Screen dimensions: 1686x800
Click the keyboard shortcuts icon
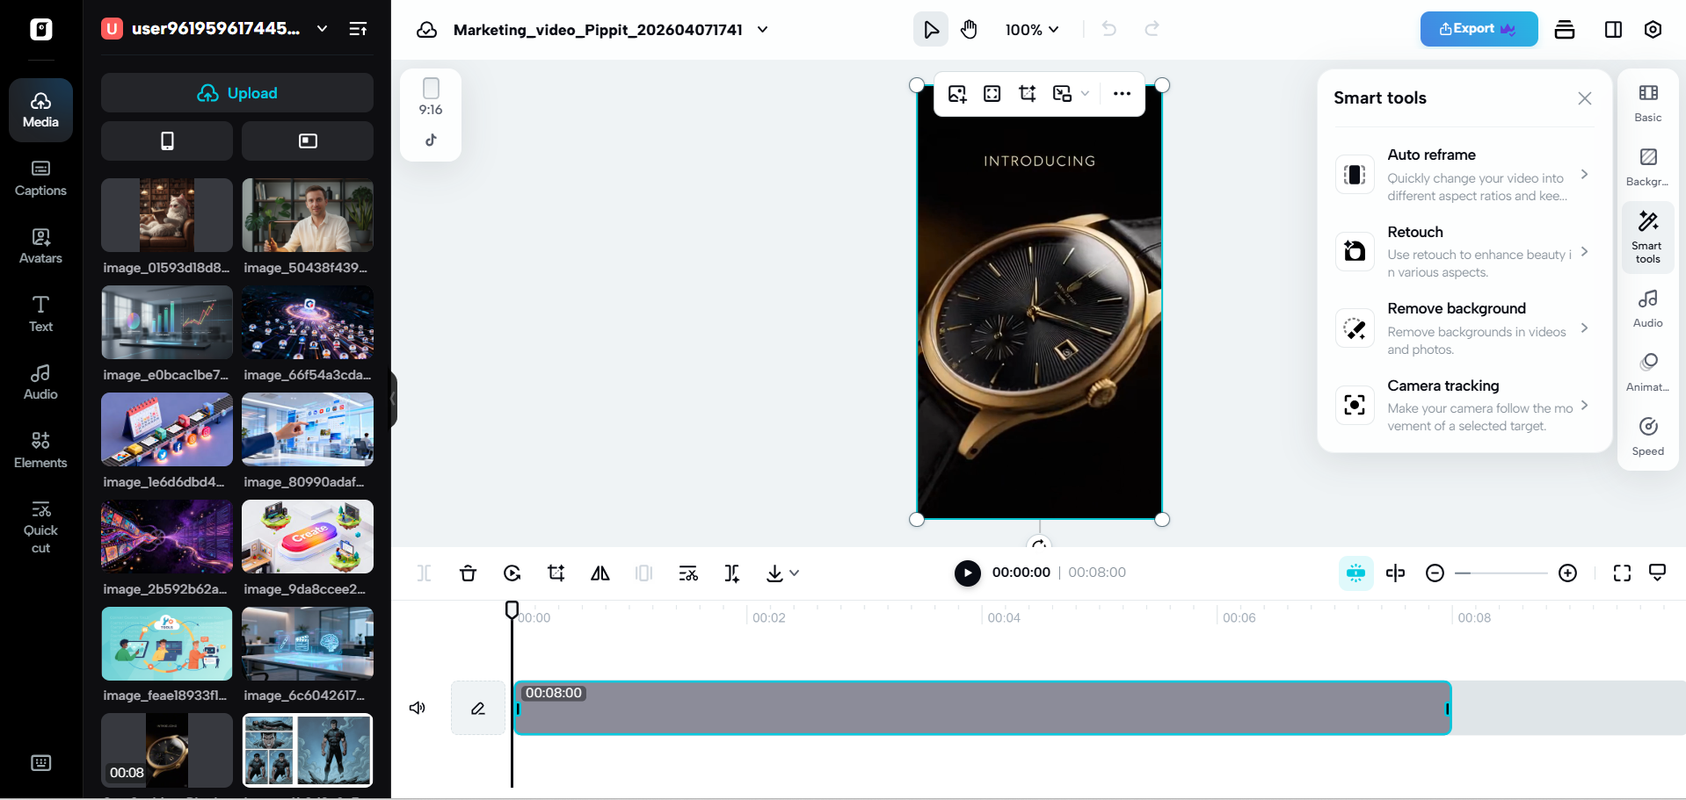[41, 762]
